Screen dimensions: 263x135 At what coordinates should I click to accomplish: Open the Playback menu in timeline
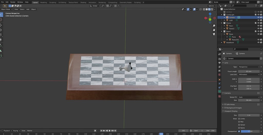pyautogui.click(x=7, y=131)
